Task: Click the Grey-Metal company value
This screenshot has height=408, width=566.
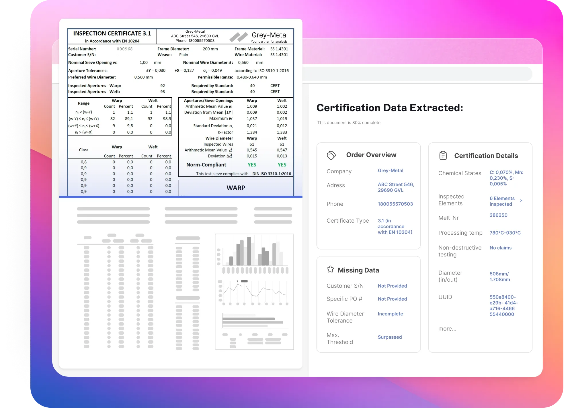Action: click(390, 170)
